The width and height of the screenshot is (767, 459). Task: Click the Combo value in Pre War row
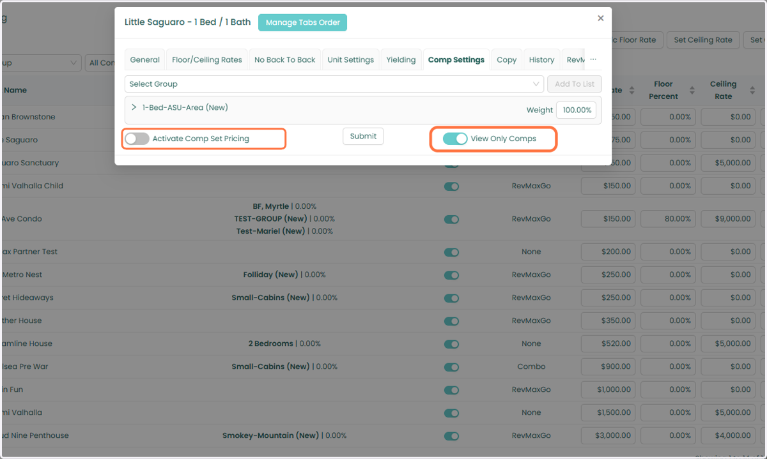531,367
